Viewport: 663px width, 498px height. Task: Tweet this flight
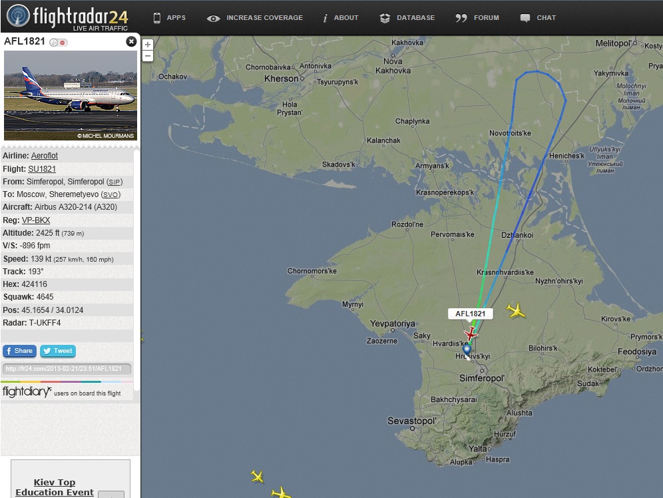58,351
